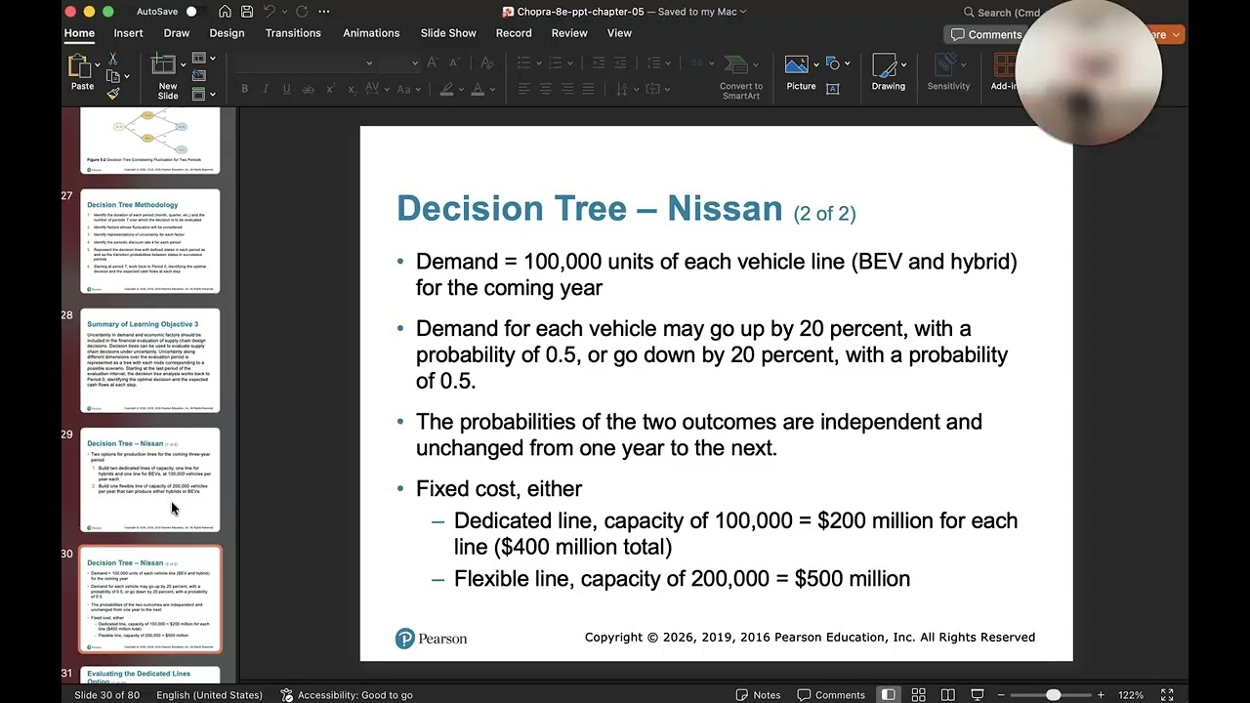Clear all text formatting
Viewport: 1250px width, 703px height.
pyautogui.click(x=486, y=62)
